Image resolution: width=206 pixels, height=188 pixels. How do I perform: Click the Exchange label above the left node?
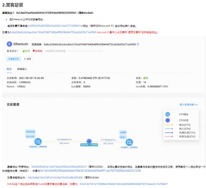click(30, 131)
